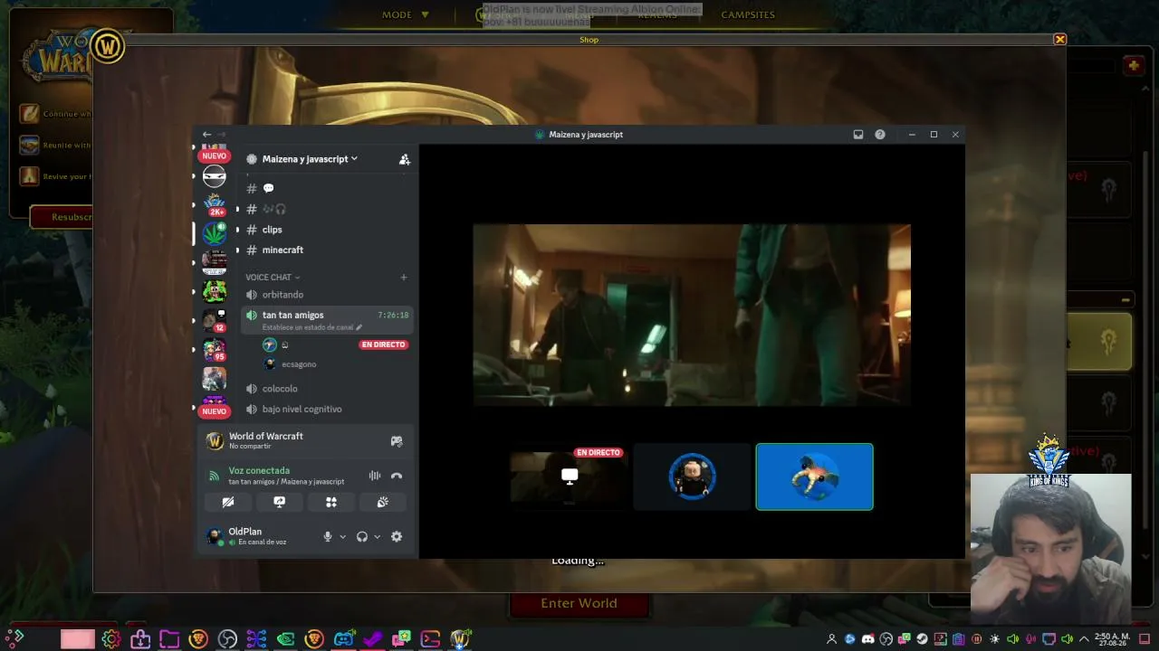Screen dimensions: 1159x651
Task: Jump to the unread NUEVO indicator at bottom
Action: pyautogui.click(x=215, y=411)
